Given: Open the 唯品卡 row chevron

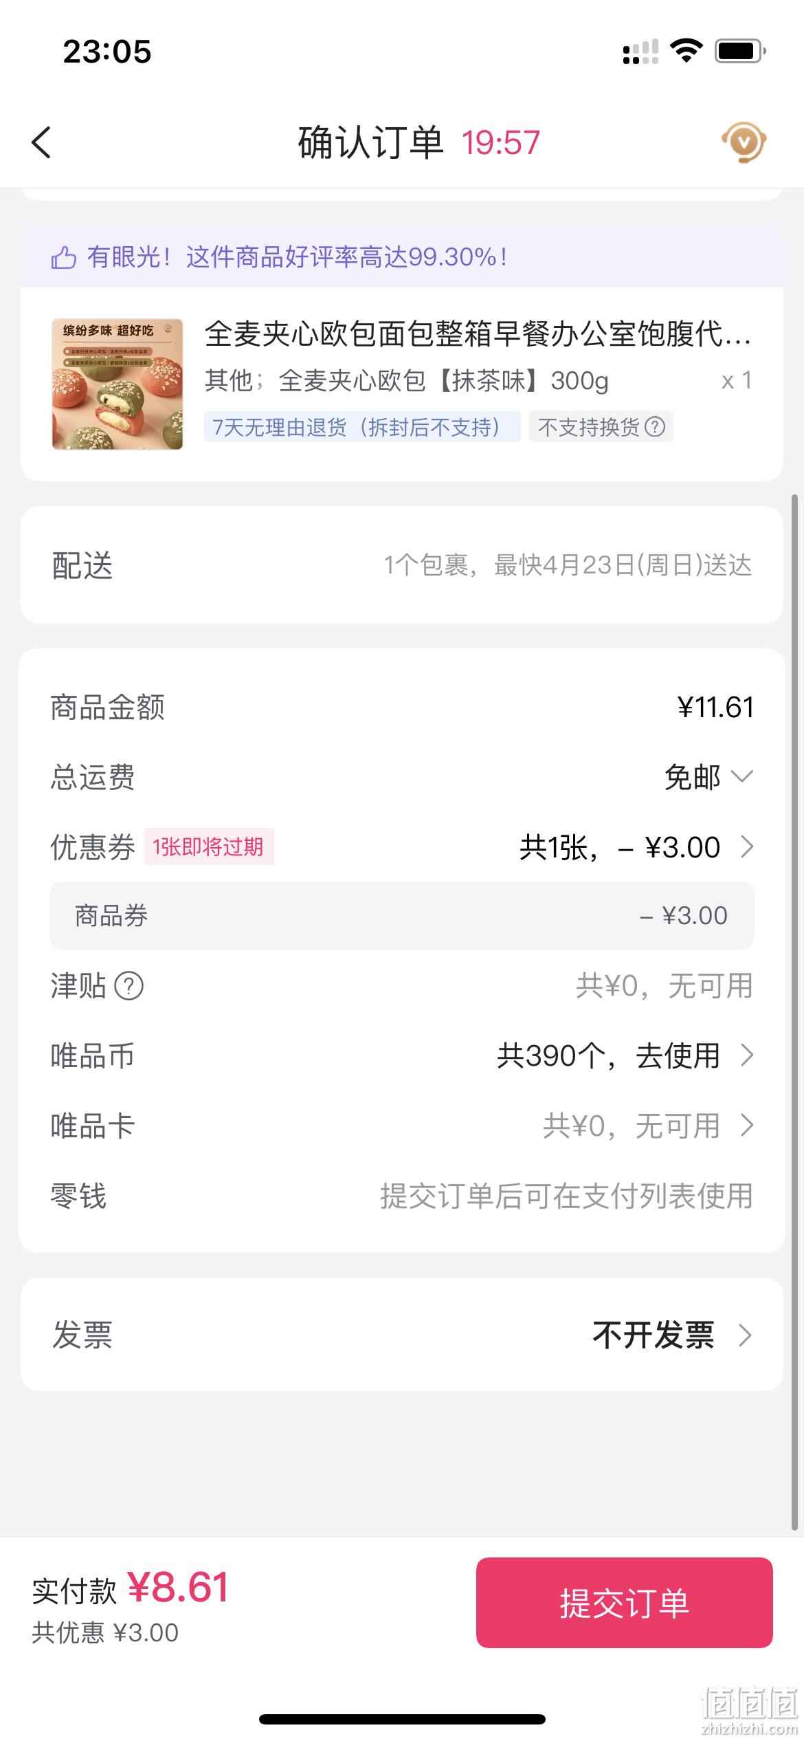Looking at the screenshot, I should tap(746, 1126).
